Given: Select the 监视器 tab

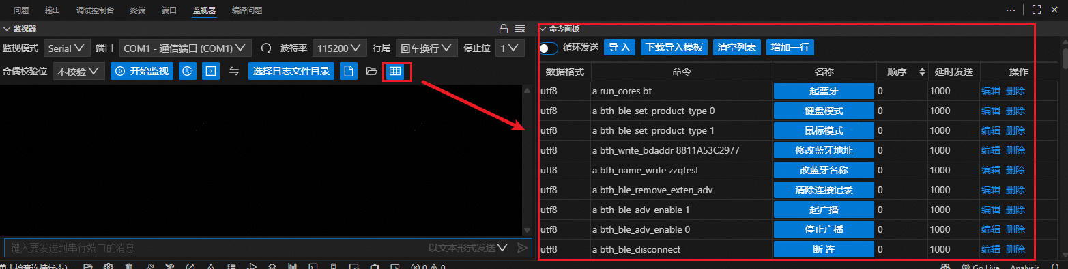Looking at the screenshot, I should point(204,10).
